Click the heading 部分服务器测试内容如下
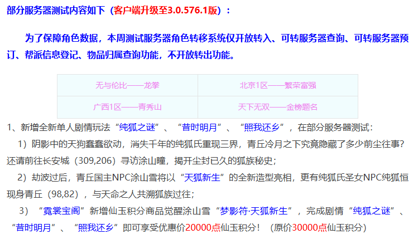The width and height of the screenshot is (418, 239). tap(56, 11)
